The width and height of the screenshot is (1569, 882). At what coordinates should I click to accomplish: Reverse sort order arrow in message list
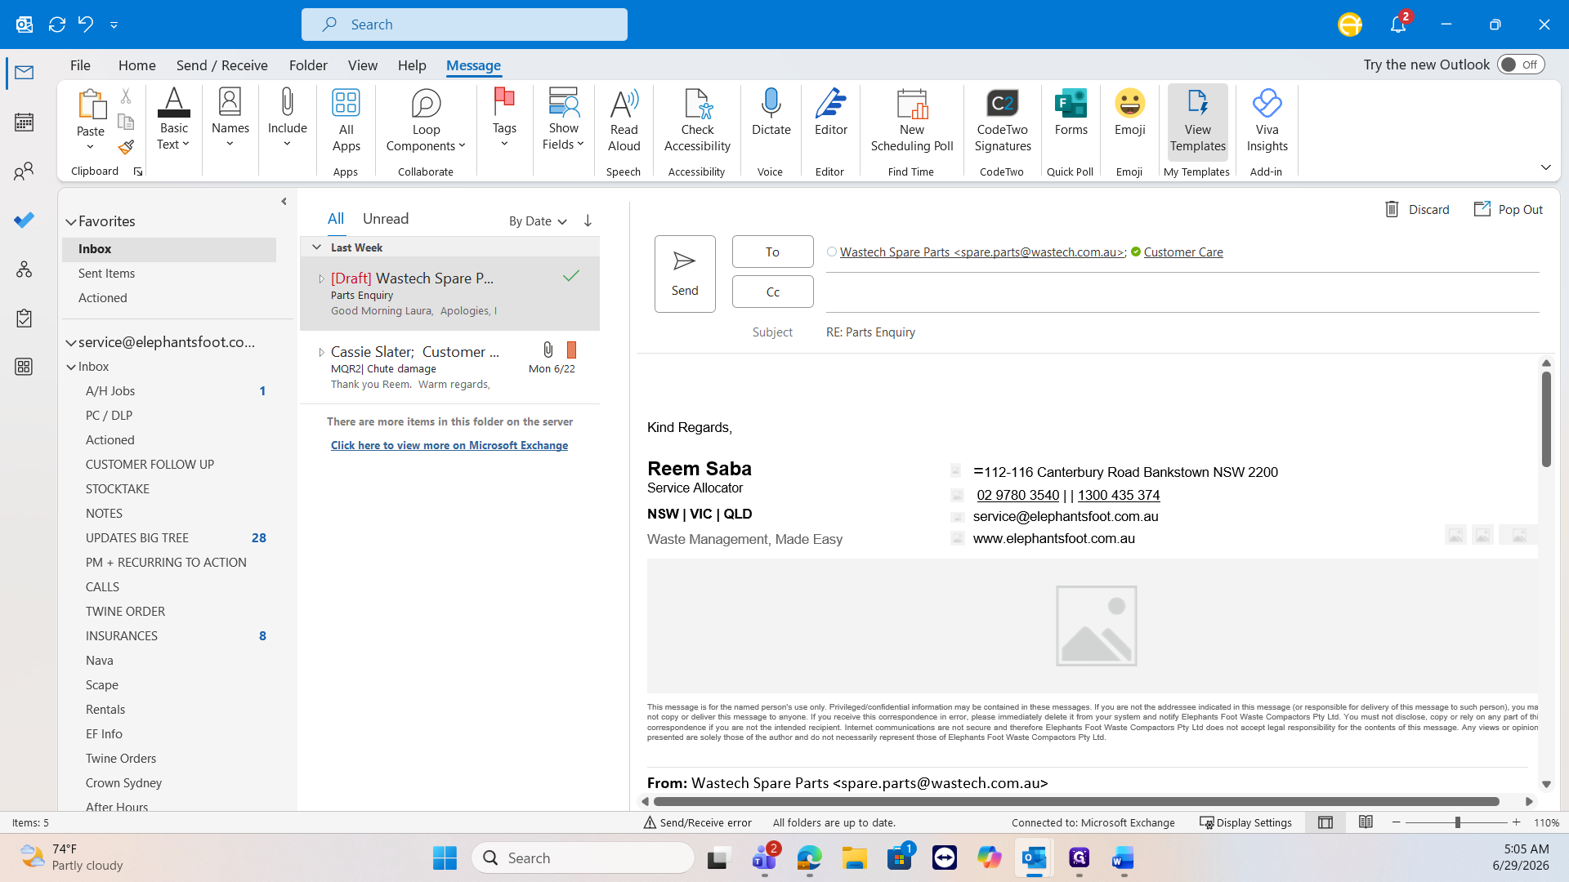(x=588, y=221)
